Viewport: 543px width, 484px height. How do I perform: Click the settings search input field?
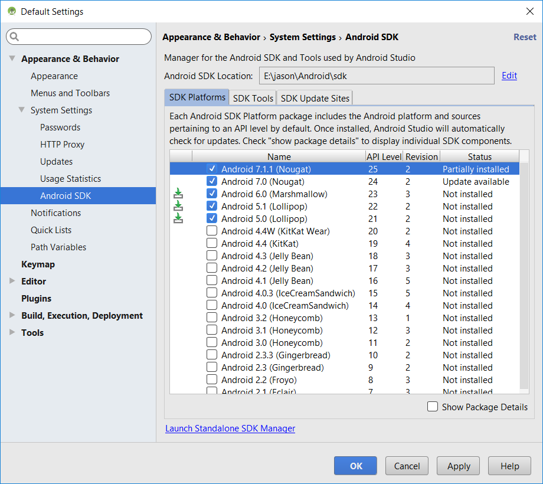tap(78, 37)
